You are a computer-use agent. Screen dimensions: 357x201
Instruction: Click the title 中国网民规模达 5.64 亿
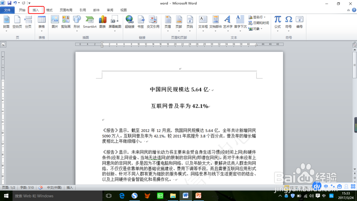(179, 90)
